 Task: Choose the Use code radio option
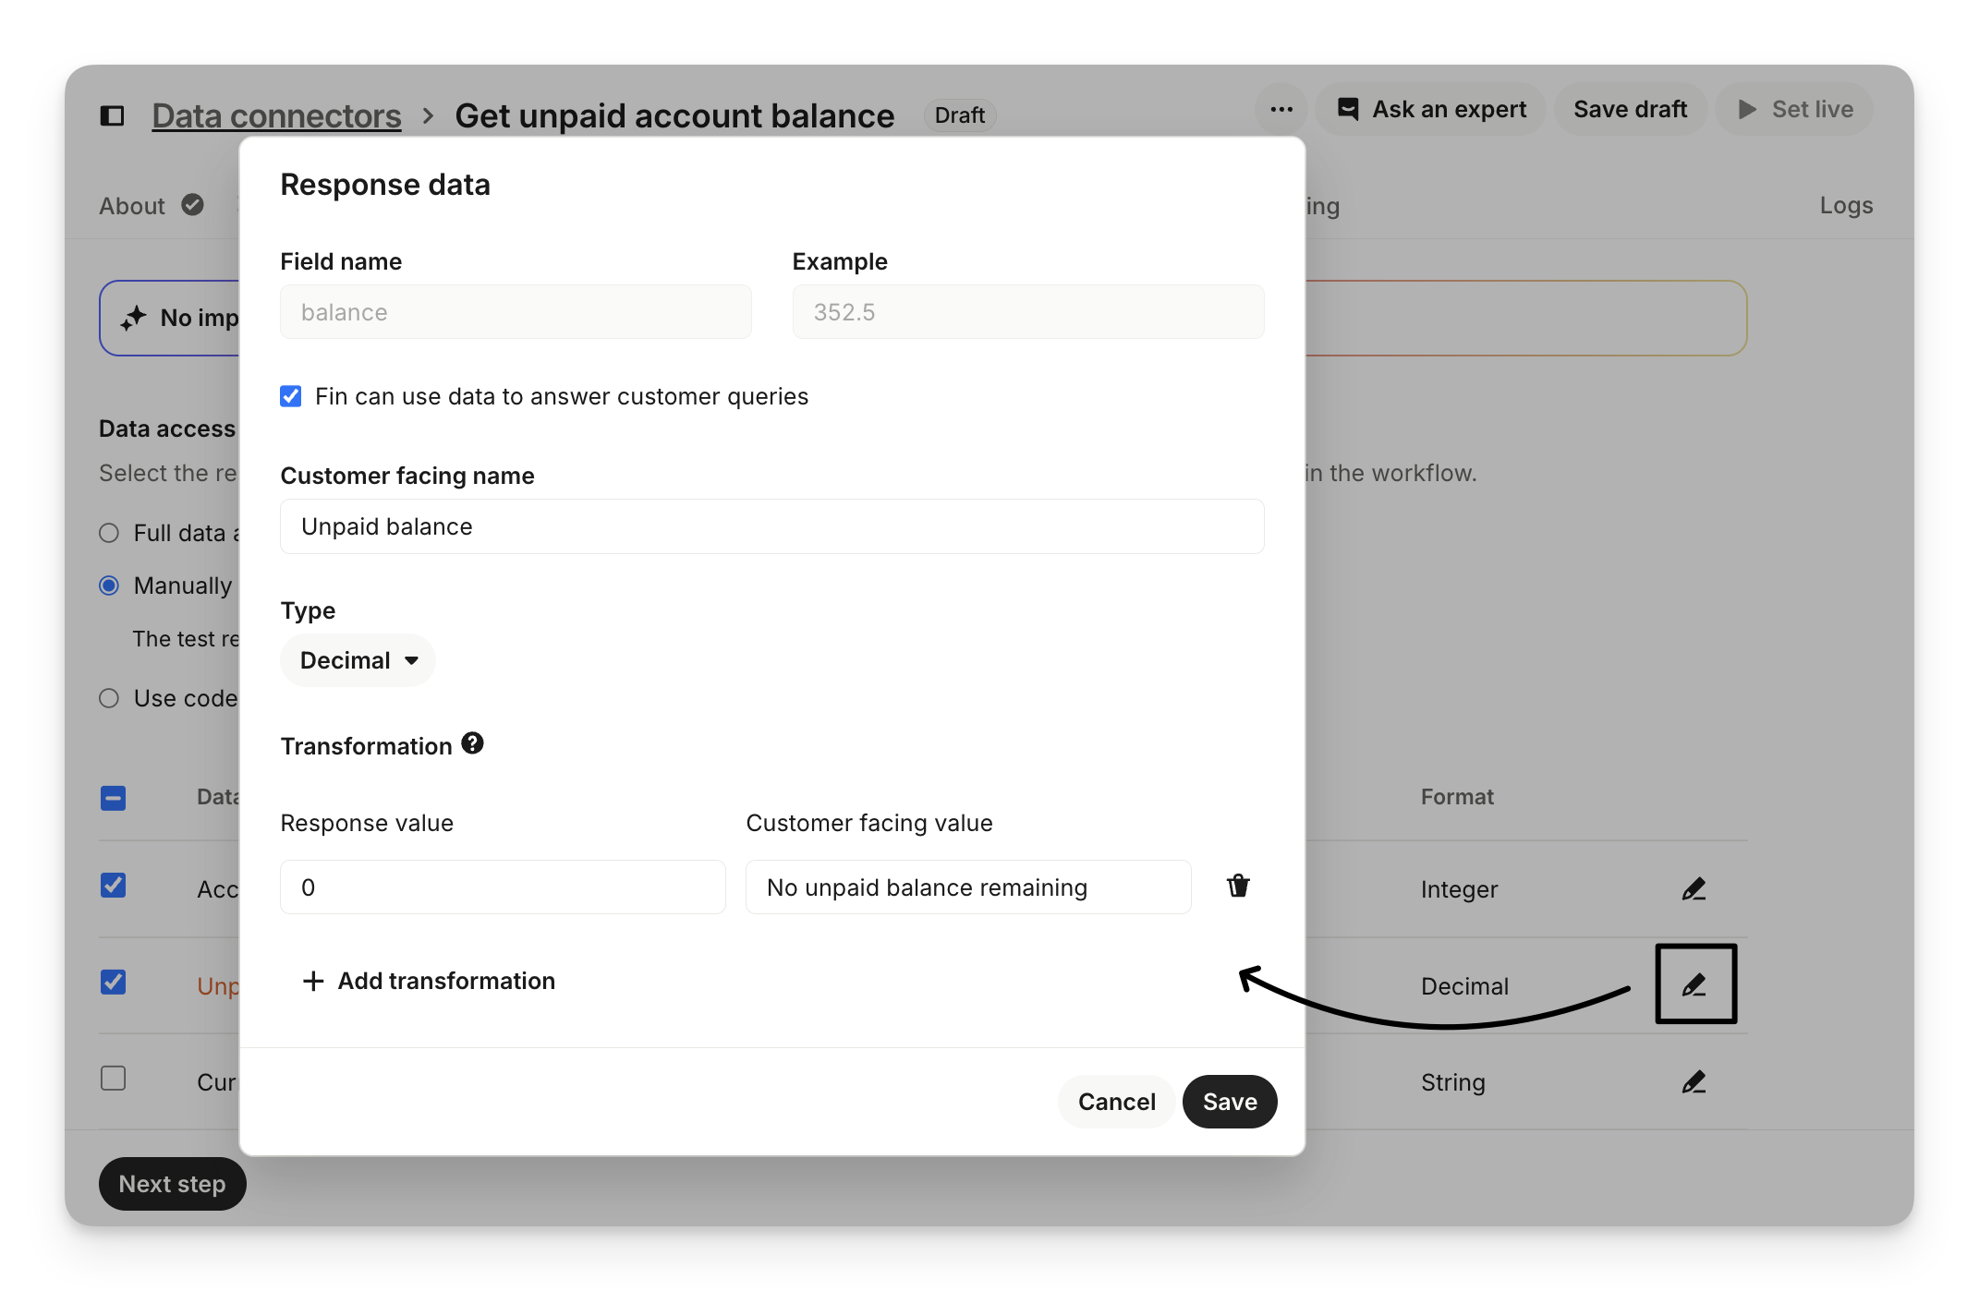click(x=109, y=698)
